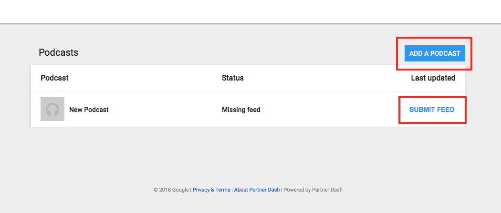501x213 pixels.
Task: Click the blue Add a Podcast button
Action: coord(435,53)
